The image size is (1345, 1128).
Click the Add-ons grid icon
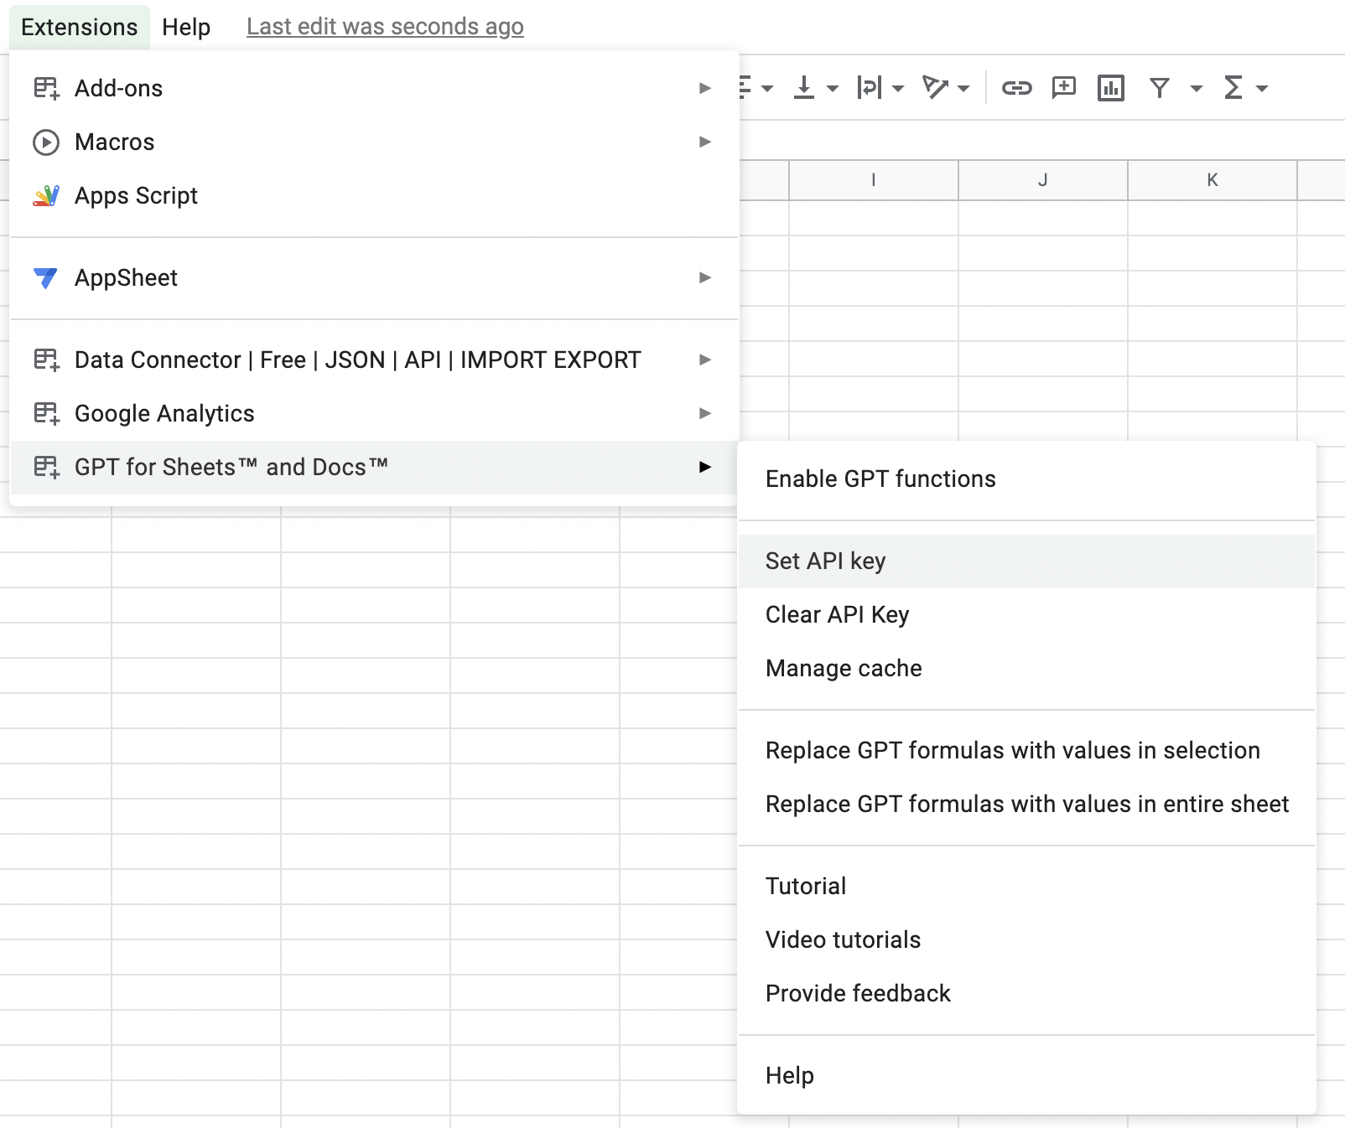(x=46, y=88)
